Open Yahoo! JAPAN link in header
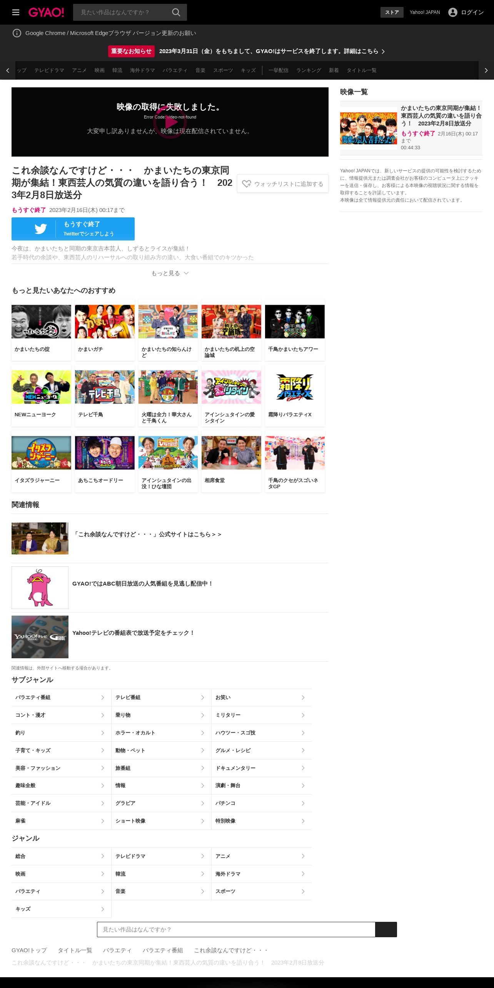 (425, 12)
